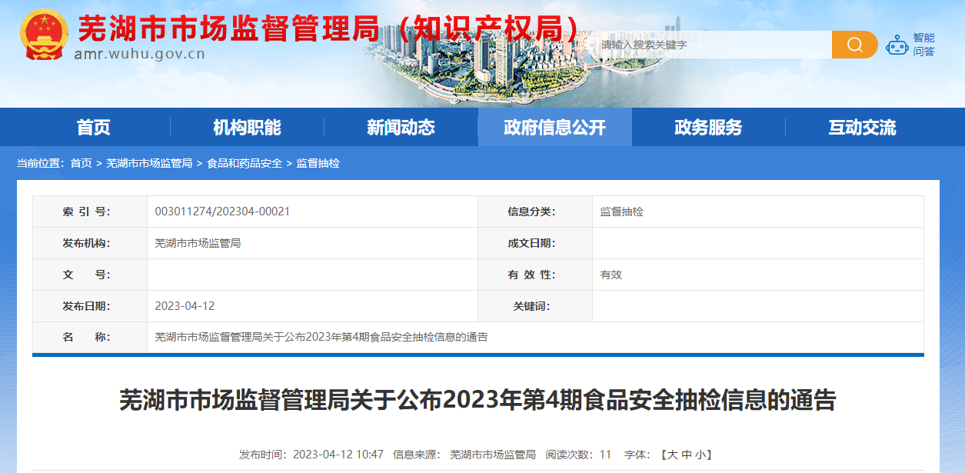Viewport: 965px width, 473px height.
Task: Open the 政务服务 navigation tab
Action: click(709, 128)
